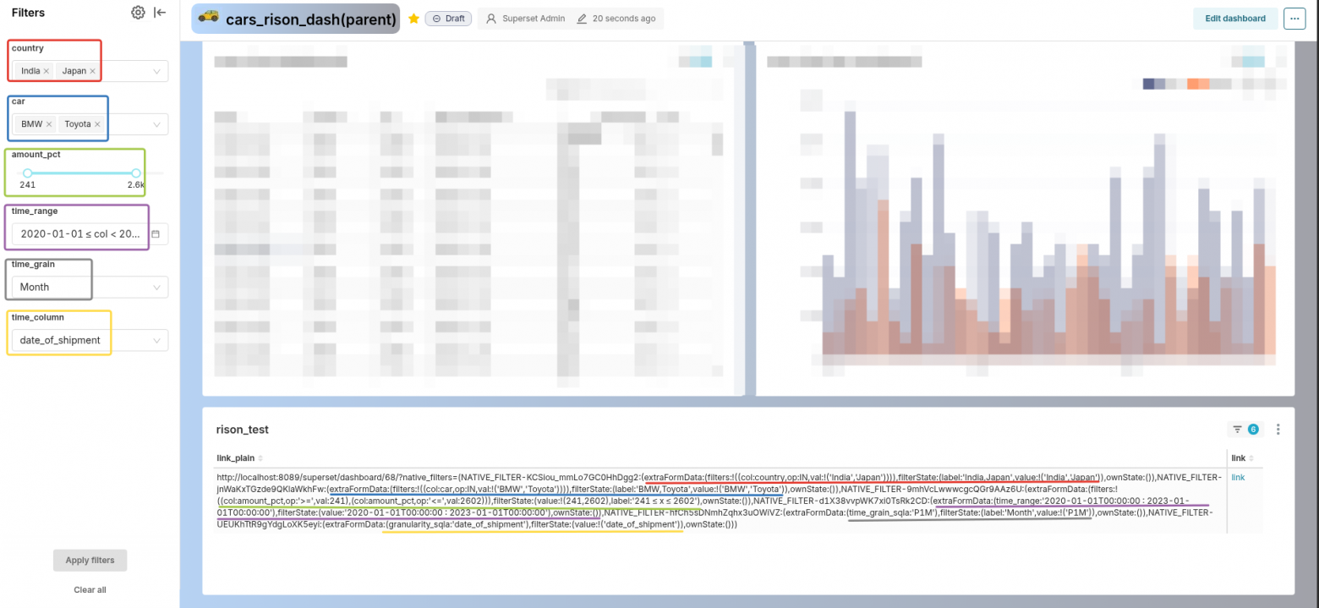The width and height of the screenshot is (1319, 608).
Task: Remove Toyota tag from car filter
Action: pos(97,124)
